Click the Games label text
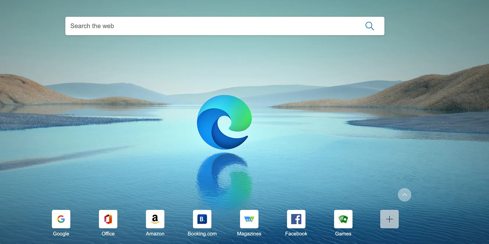Viewport: 489px width, 244px height. tap(343, 234)
